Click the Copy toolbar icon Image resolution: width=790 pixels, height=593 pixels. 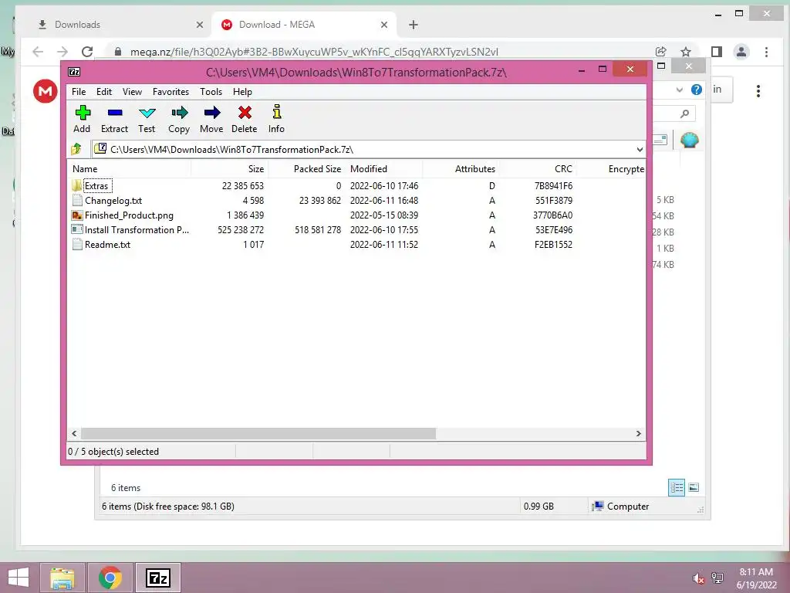(x=179, y=119)
